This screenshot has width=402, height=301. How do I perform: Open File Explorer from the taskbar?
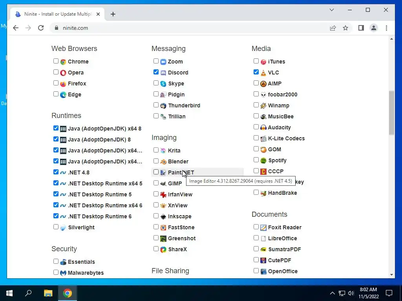click(48, 293)
